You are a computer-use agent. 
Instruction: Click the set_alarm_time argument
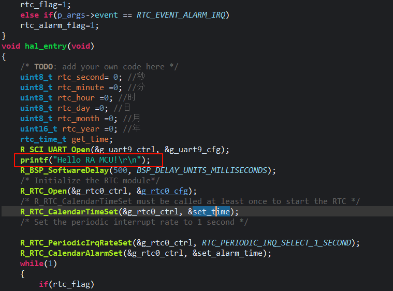pos(230,253)
